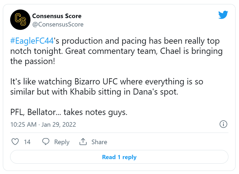Click the text mentioning Great commentary team

tap(111, 51)
